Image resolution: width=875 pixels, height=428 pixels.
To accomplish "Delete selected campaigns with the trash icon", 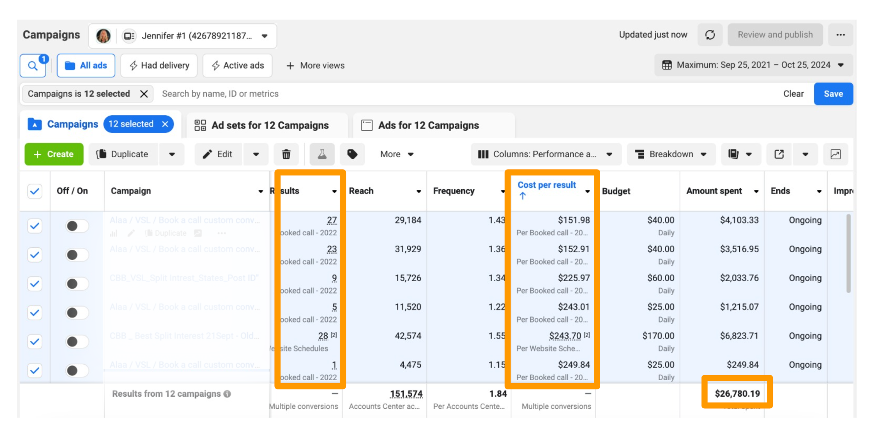I will [286, 154].
